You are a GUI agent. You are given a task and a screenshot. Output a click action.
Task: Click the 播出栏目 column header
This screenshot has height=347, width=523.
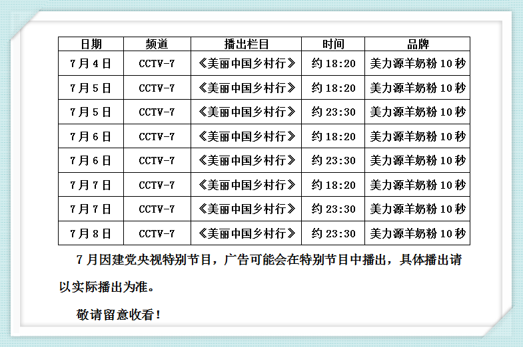click(246, 45)
